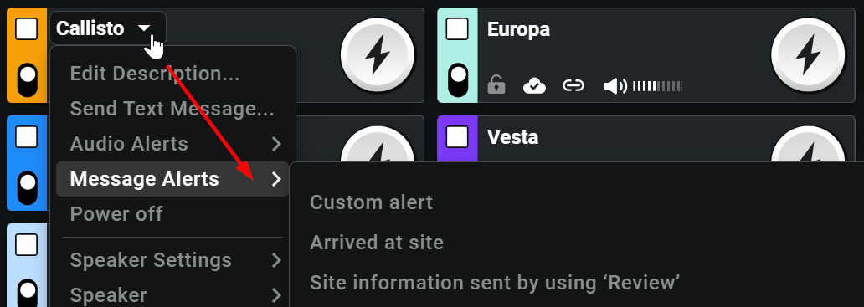
Task: Check the Vesta selection checkbox
Action: [457, 136]
